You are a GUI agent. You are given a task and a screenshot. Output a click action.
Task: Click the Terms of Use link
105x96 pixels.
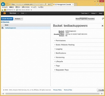[x=68, y=90]
